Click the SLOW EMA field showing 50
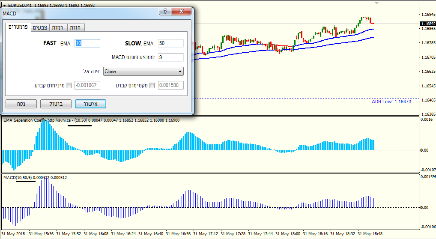This screenshot has width=436, height=239. 171,43
